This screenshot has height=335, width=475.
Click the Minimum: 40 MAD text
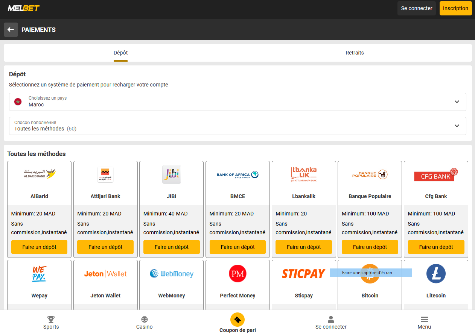coord(166,214)
